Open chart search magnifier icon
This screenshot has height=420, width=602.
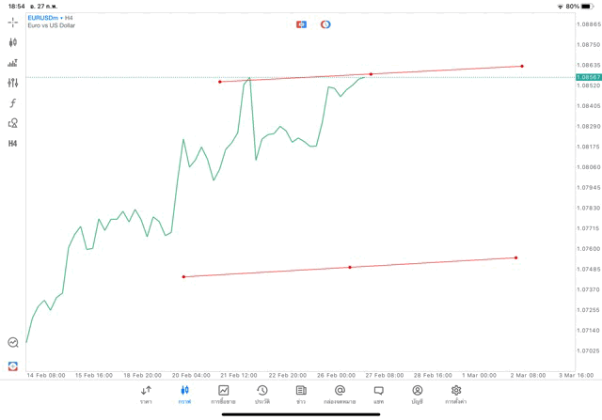coord(13,343)
